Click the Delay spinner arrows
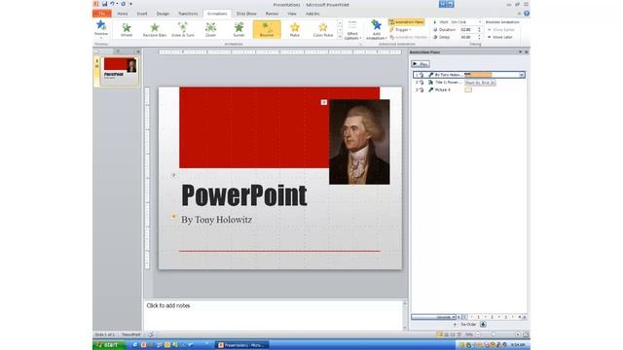Viewport: 623px width, 350px height. pos(479,37)
